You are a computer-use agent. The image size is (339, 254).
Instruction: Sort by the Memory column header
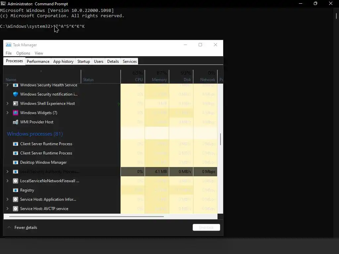click(x=157, y=76)
